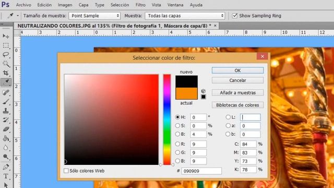This screenshot has width=334, height=188.
Task: Select the L lightness radio button
Action: (x=228, y=117)
